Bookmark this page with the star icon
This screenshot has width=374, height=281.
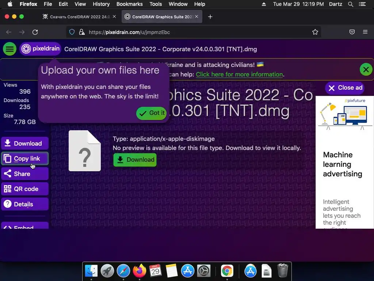tap(315, 32)
